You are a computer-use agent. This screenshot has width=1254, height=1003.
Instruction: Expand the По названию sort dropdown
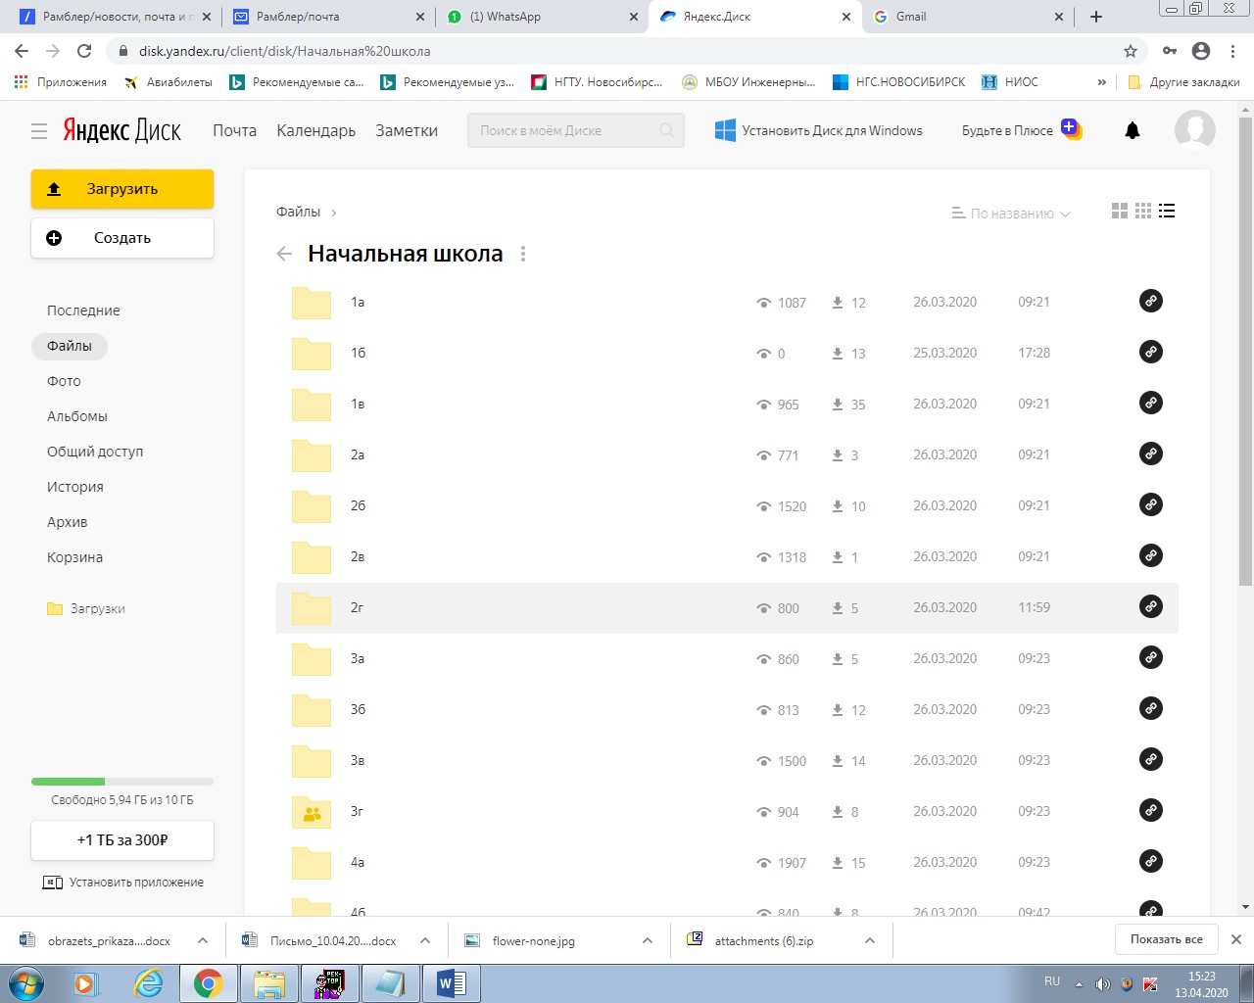coord(1012,214)
